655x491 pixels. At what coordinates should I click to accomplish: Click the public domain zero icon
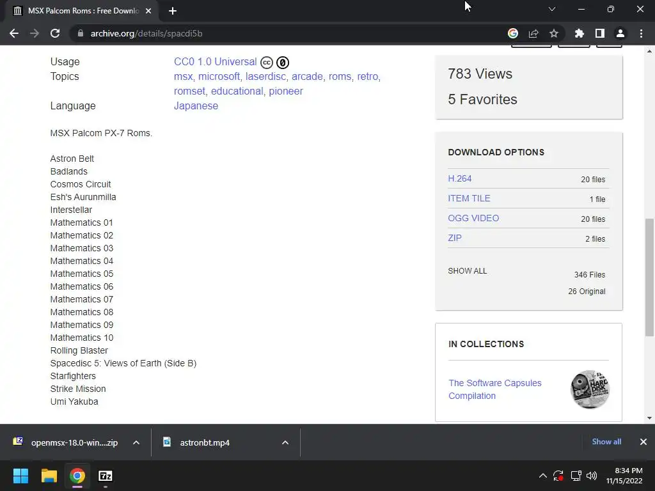(x=283, y=62)
